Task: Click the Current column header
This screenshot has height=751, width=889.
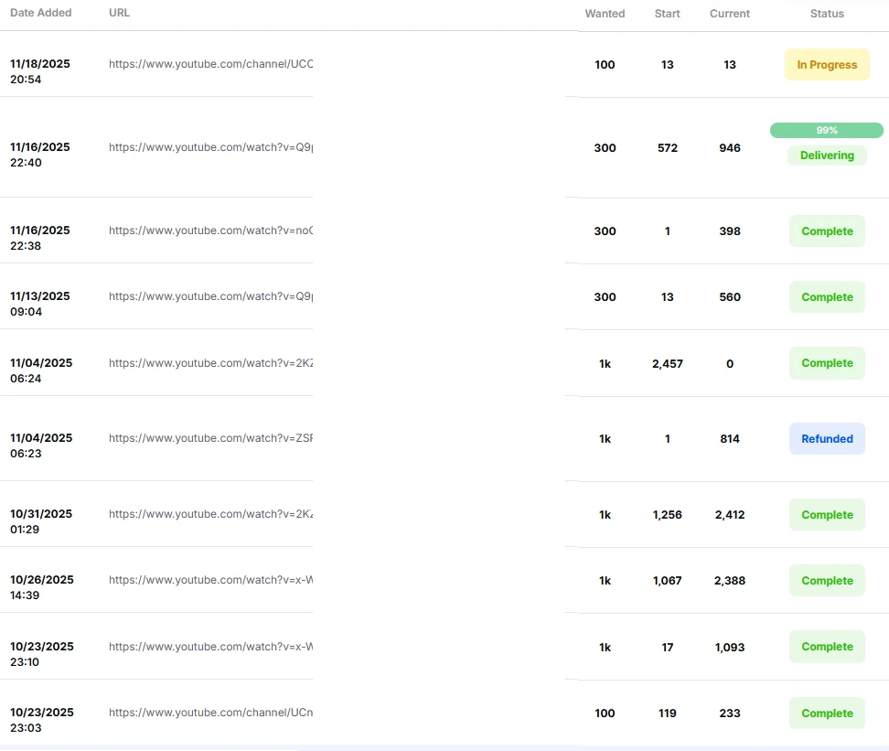Action: (729, 14)
